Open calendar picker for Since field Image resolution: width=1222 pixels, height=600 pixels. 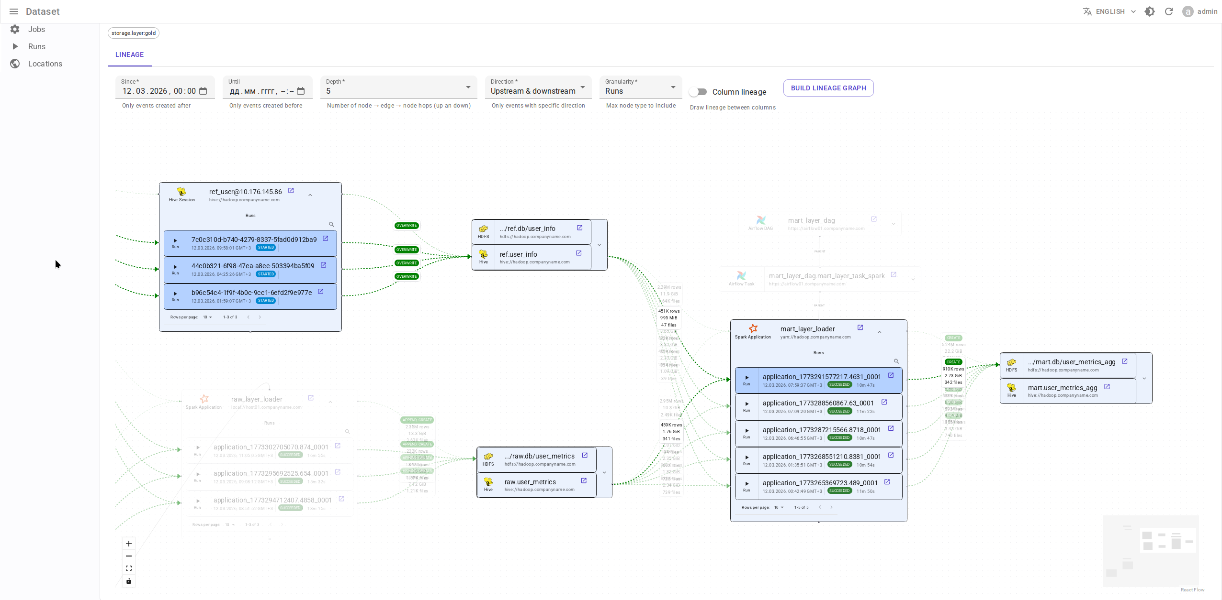203,91
